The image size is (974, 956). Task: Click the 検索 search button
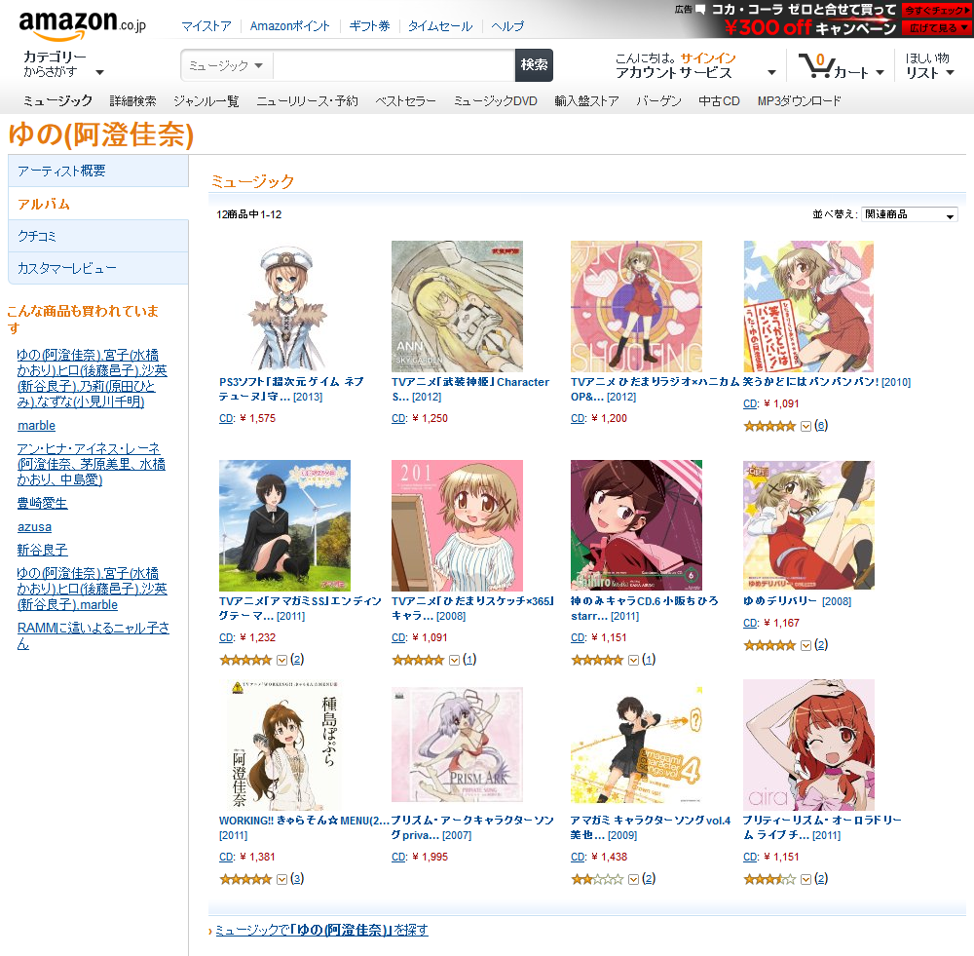[534, 65]
